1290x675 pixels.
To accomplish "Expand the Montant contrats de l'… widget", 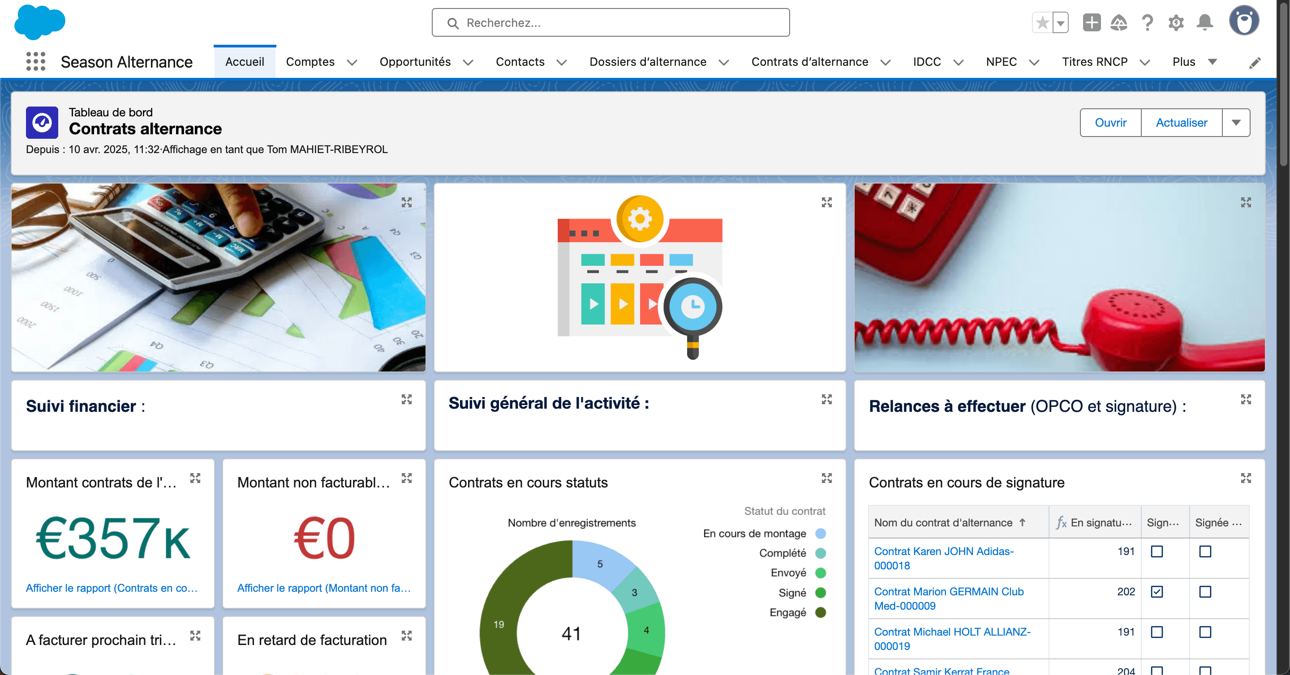I will [195, 478].
